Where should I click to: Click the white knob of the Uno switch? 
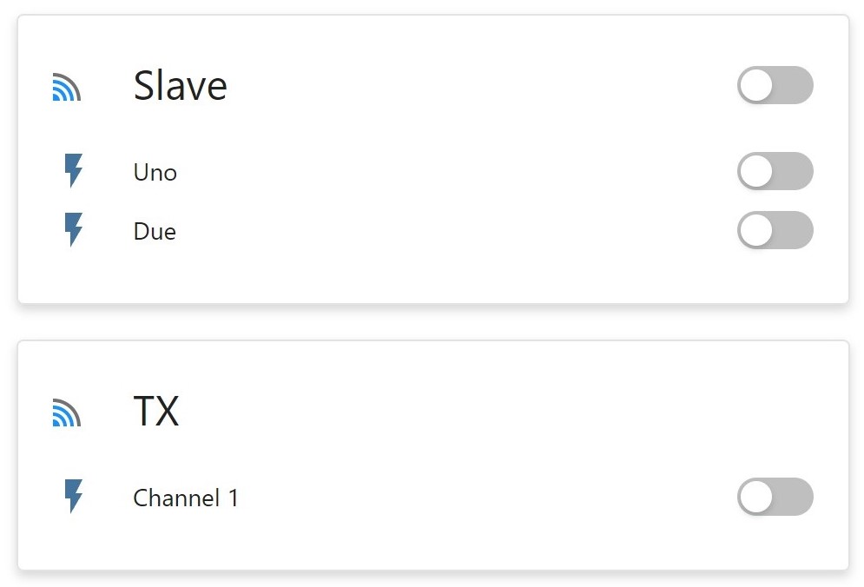click(x=756, y=171)
